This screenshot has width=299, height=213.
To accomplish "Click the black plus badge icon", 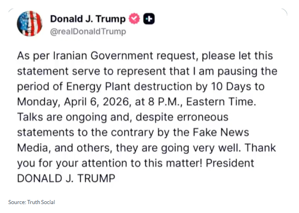I will point(149,19).
